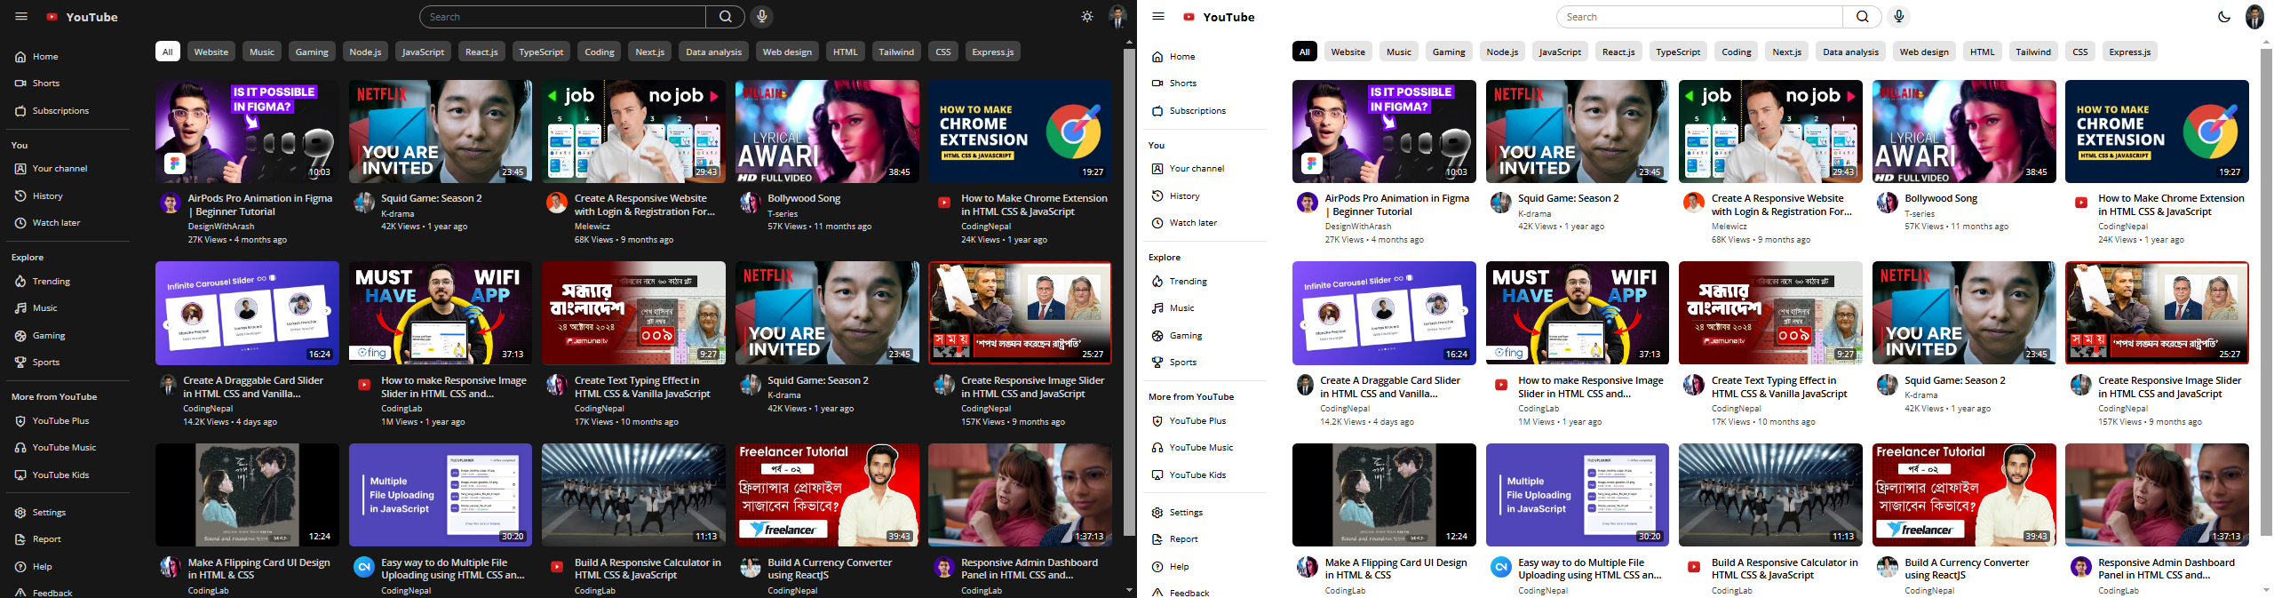
Task: Open Chrome Extension thumbnail in light window
Action: click(2157, 132)
